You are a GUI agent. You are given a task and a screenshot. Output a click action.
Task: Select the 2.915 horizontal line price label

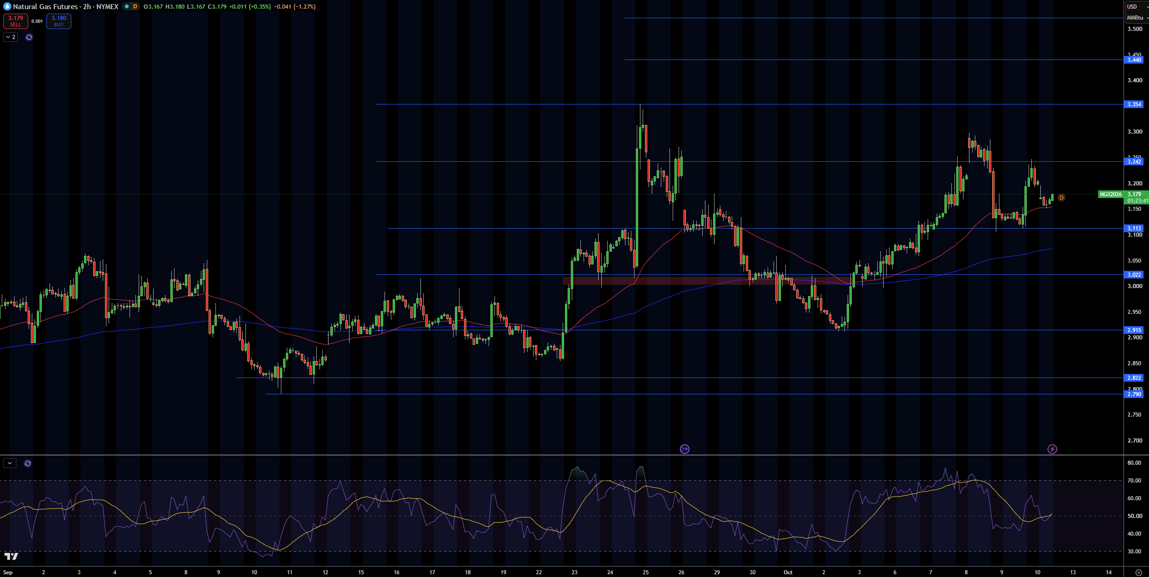1134,330
